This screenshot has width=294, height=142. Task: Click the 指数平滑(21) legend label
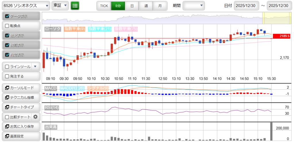(100, 29)
